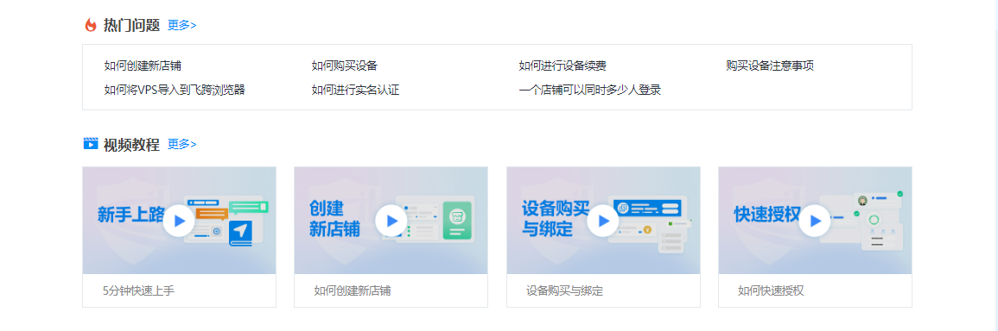Click the 热门问题 section heading

coord(131,25)
